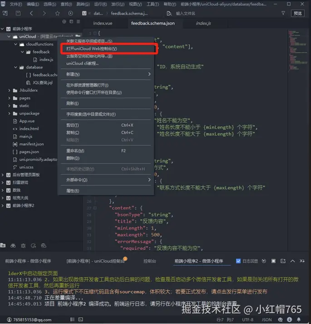
Task: Switch to the index.vue editor tab
Action: pos(103,23)
